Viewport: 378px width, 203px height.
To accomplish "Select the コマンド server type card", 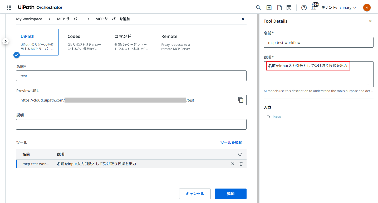I will pyautogui.click(x=131, y=42).
